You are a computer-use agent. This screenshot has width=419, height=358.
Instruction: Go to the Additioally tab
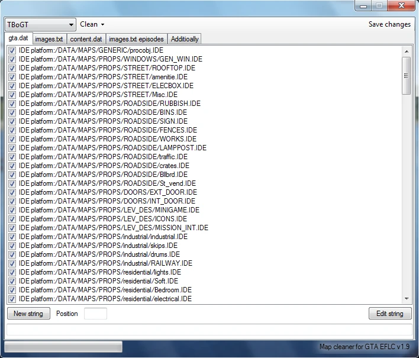coord(185,39)
